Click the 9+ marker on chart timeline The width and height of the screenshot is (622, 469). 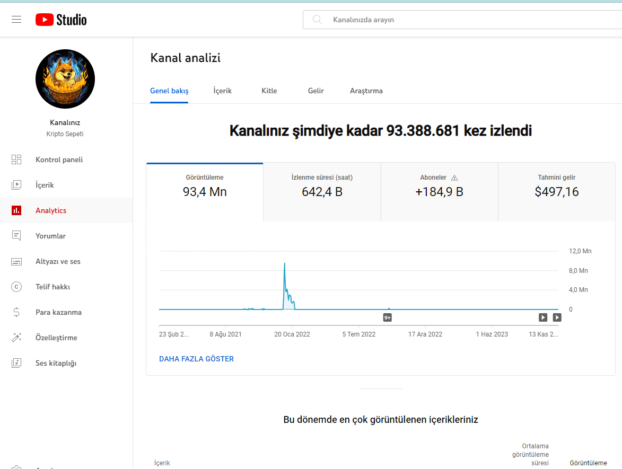(388, 317)
